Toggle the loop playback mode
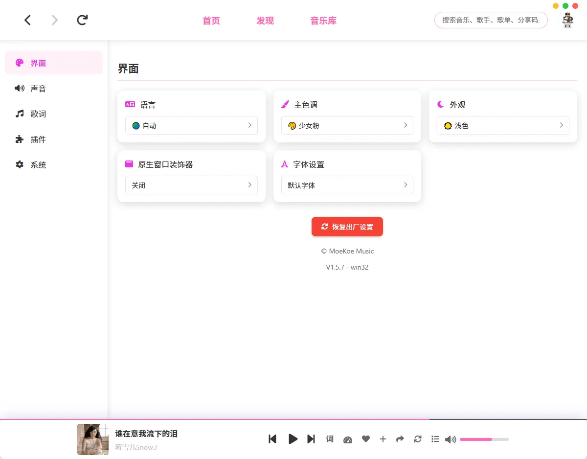This screenshot has height=459, width=587. click(x=418, y=439)
